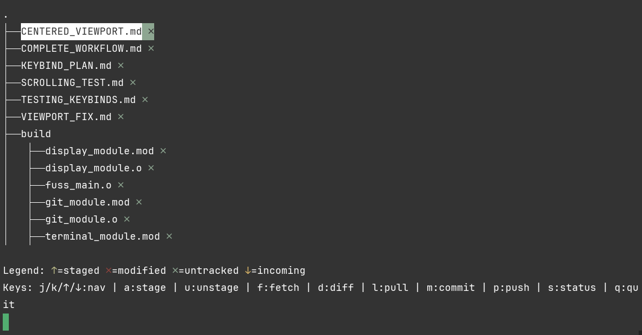The height and width of the screenshot is (335, 642).
Task: Click the green terminal cursor block
Action: 6,322
